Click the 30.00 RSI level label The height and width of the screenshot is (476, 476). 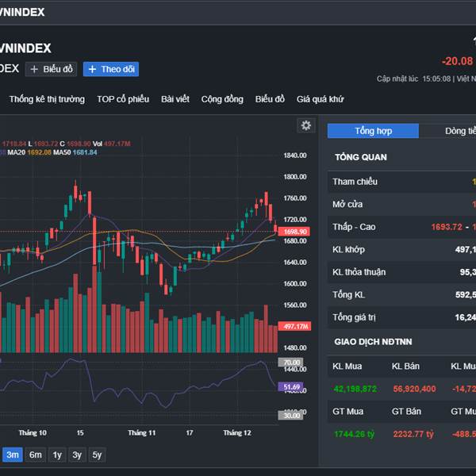[290, 415]
